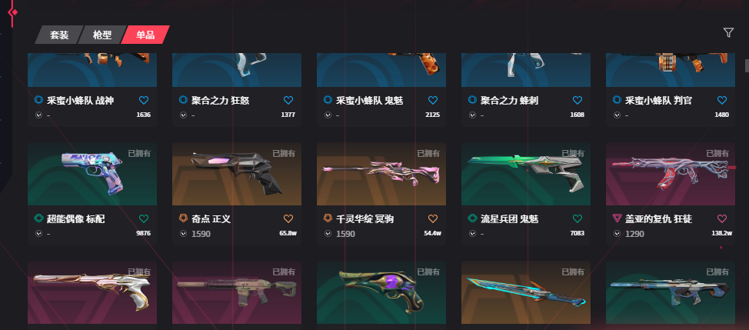The image size is (749, 330).
Task: Switch to the 套装 tab
Action: (58, 35)
